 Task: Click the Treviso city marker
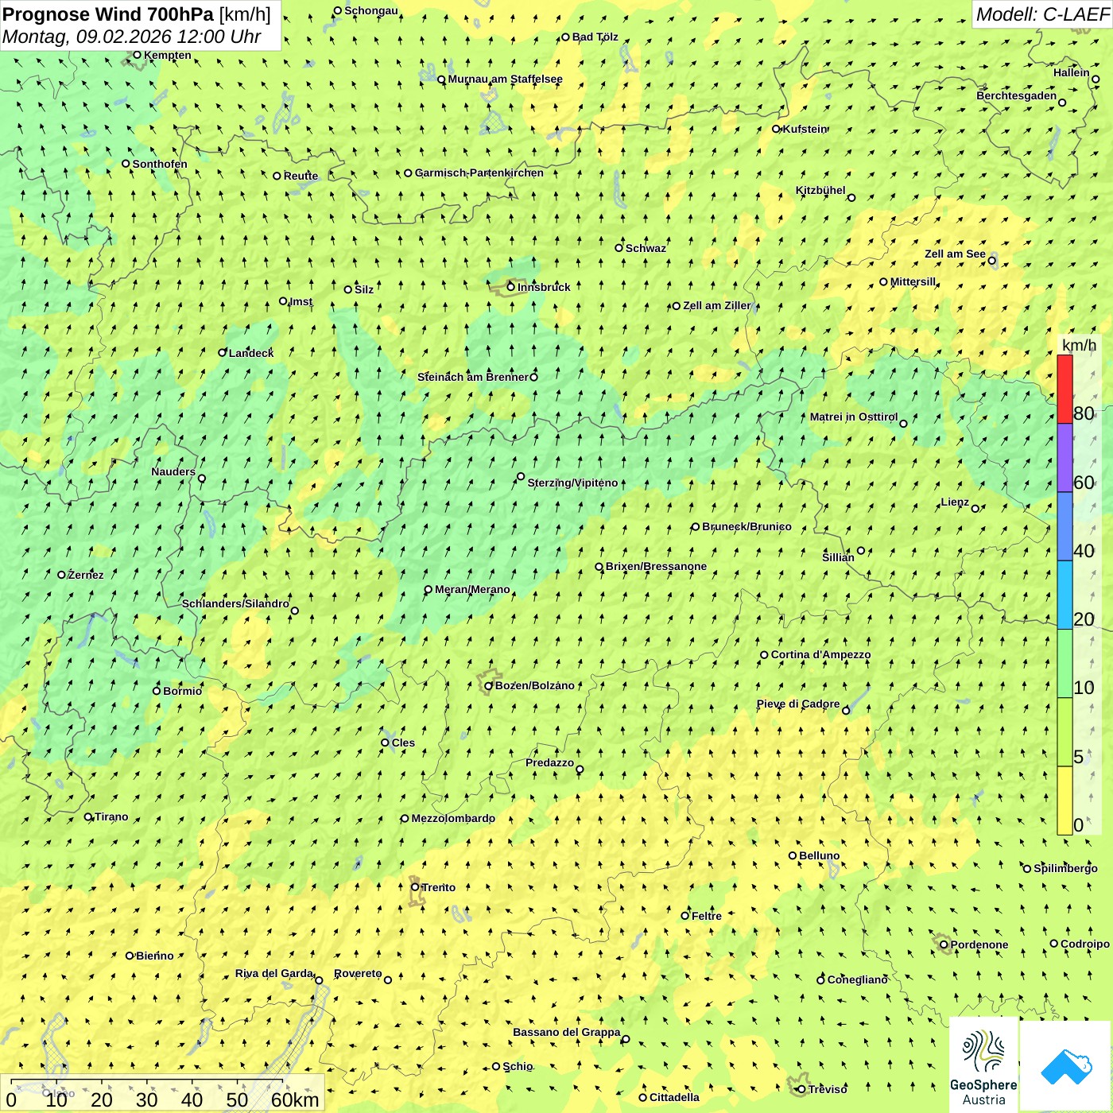coord(801,1089)
